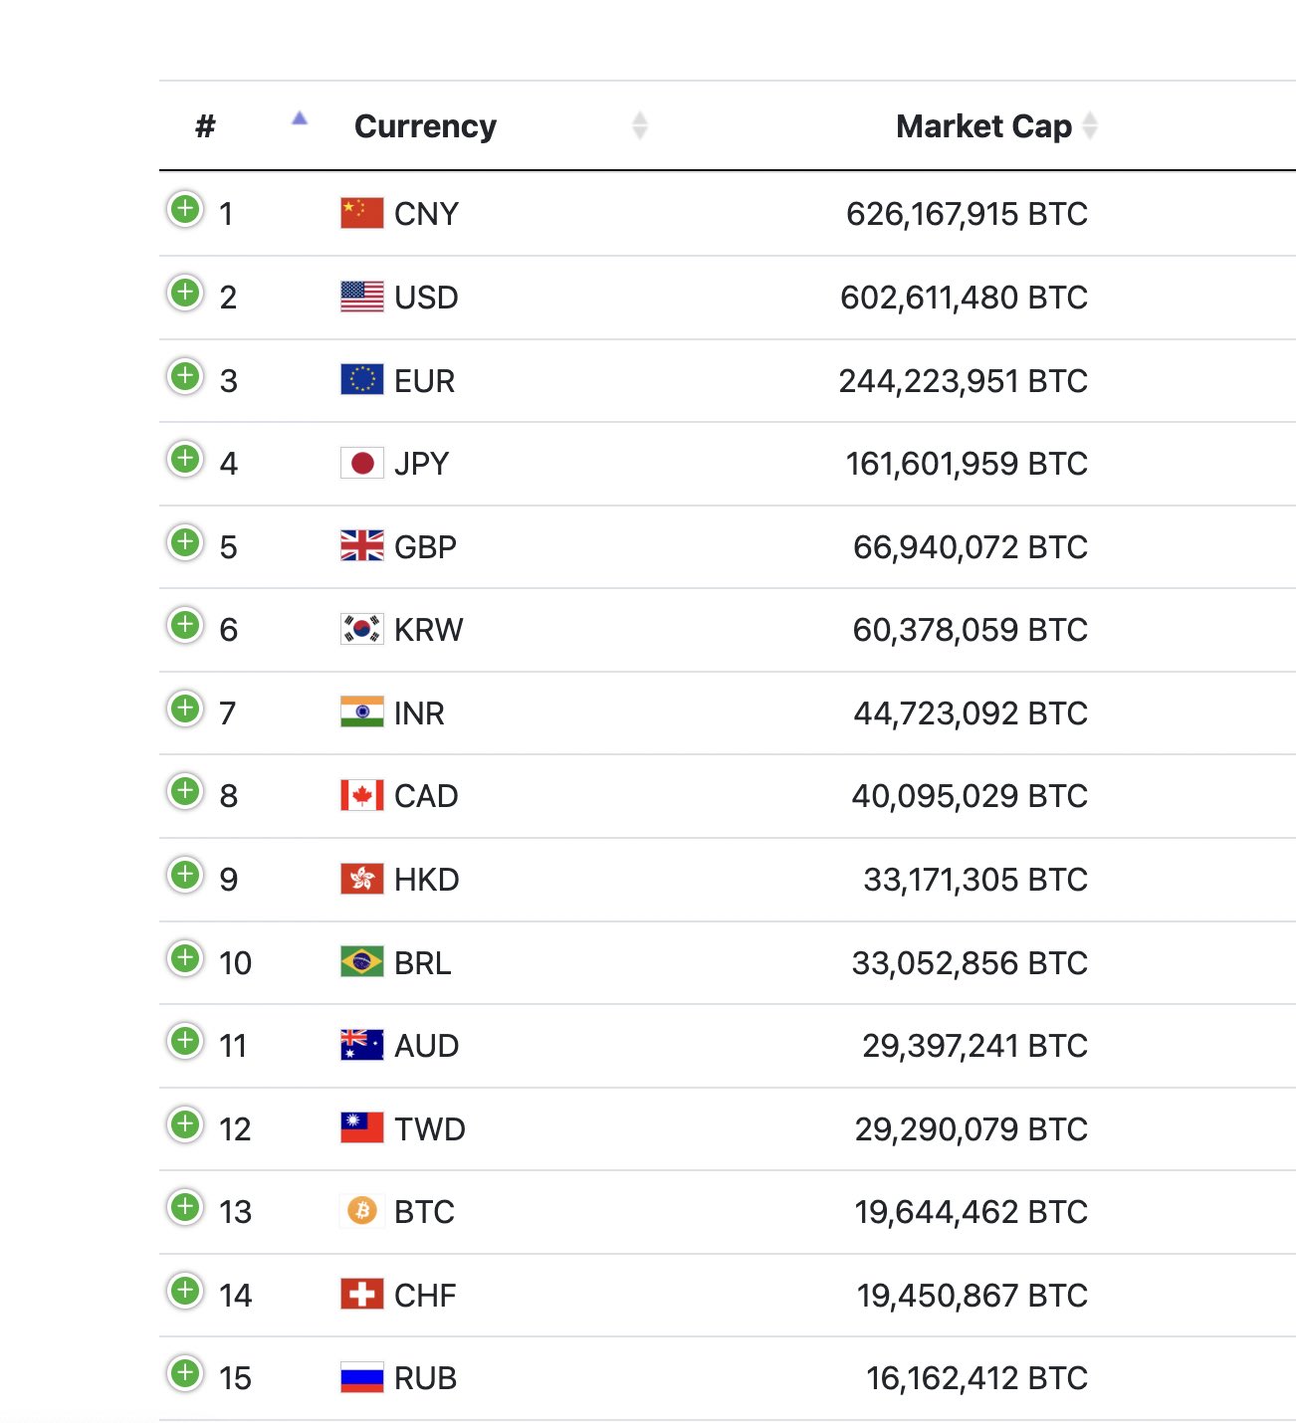Viewport: 1296px width, 1423px height.
Task: Click the UK flag beside GBP
Action: pos(361,546)
